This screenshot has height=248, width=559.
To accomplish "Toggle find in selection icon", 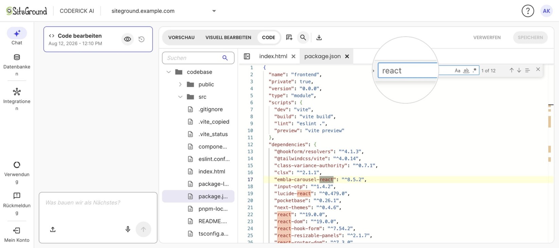I will click(527, 70).
